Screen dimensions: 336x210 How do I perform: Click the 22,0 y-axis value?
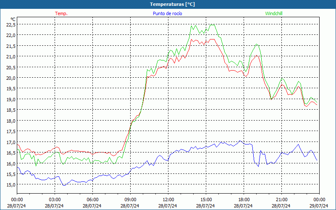(11, 35)
